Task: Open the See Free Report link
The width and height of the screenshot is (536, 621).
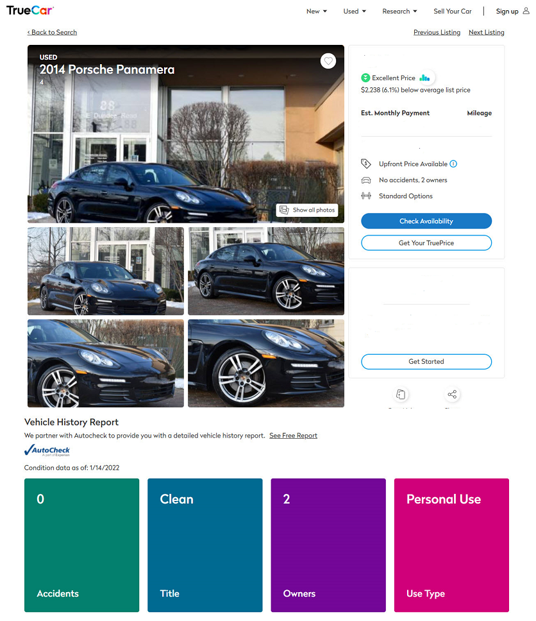Action: [293, 436]
